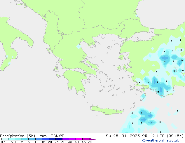The image size is (185, 143).
Task: Click the legend label '15'
Action: point(43,142)
